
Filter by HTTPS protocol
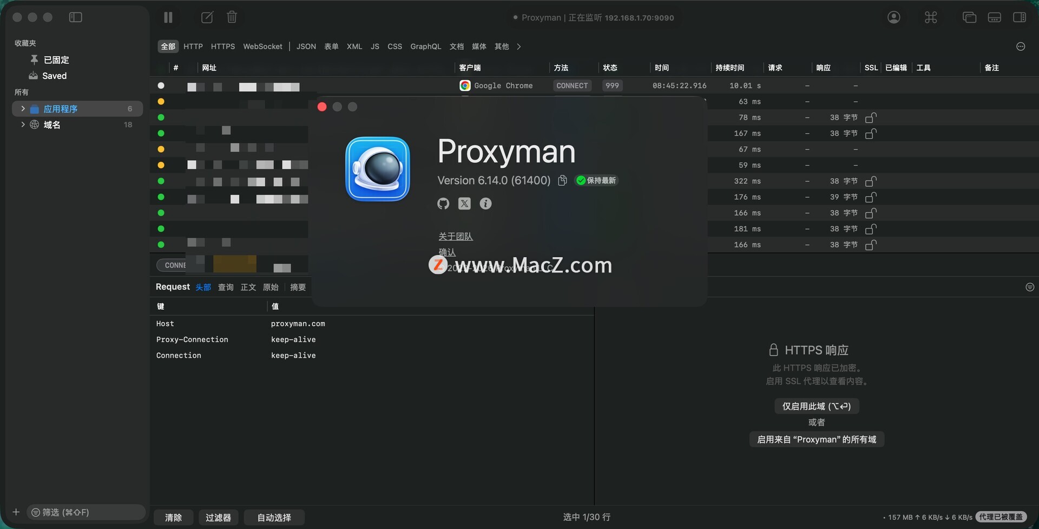223,47
